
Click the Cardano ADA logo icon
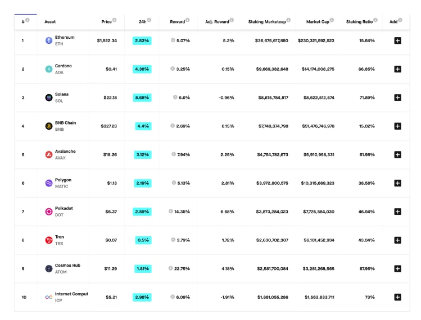pos(49,69)
